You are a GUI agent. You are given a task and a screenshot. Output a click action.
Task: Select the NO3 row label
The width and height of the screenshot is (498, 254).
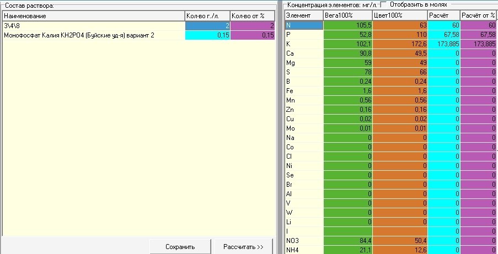[x=304, y=241]
